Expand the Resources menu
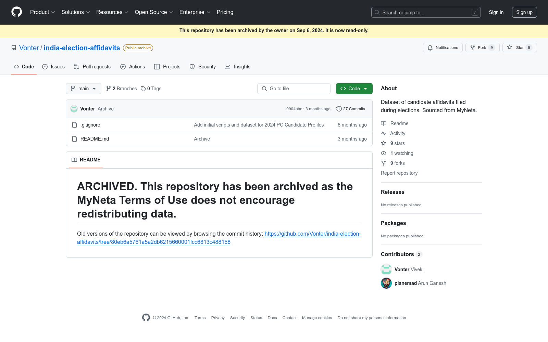Screen dimensions: 548x342 pos(112,12)
